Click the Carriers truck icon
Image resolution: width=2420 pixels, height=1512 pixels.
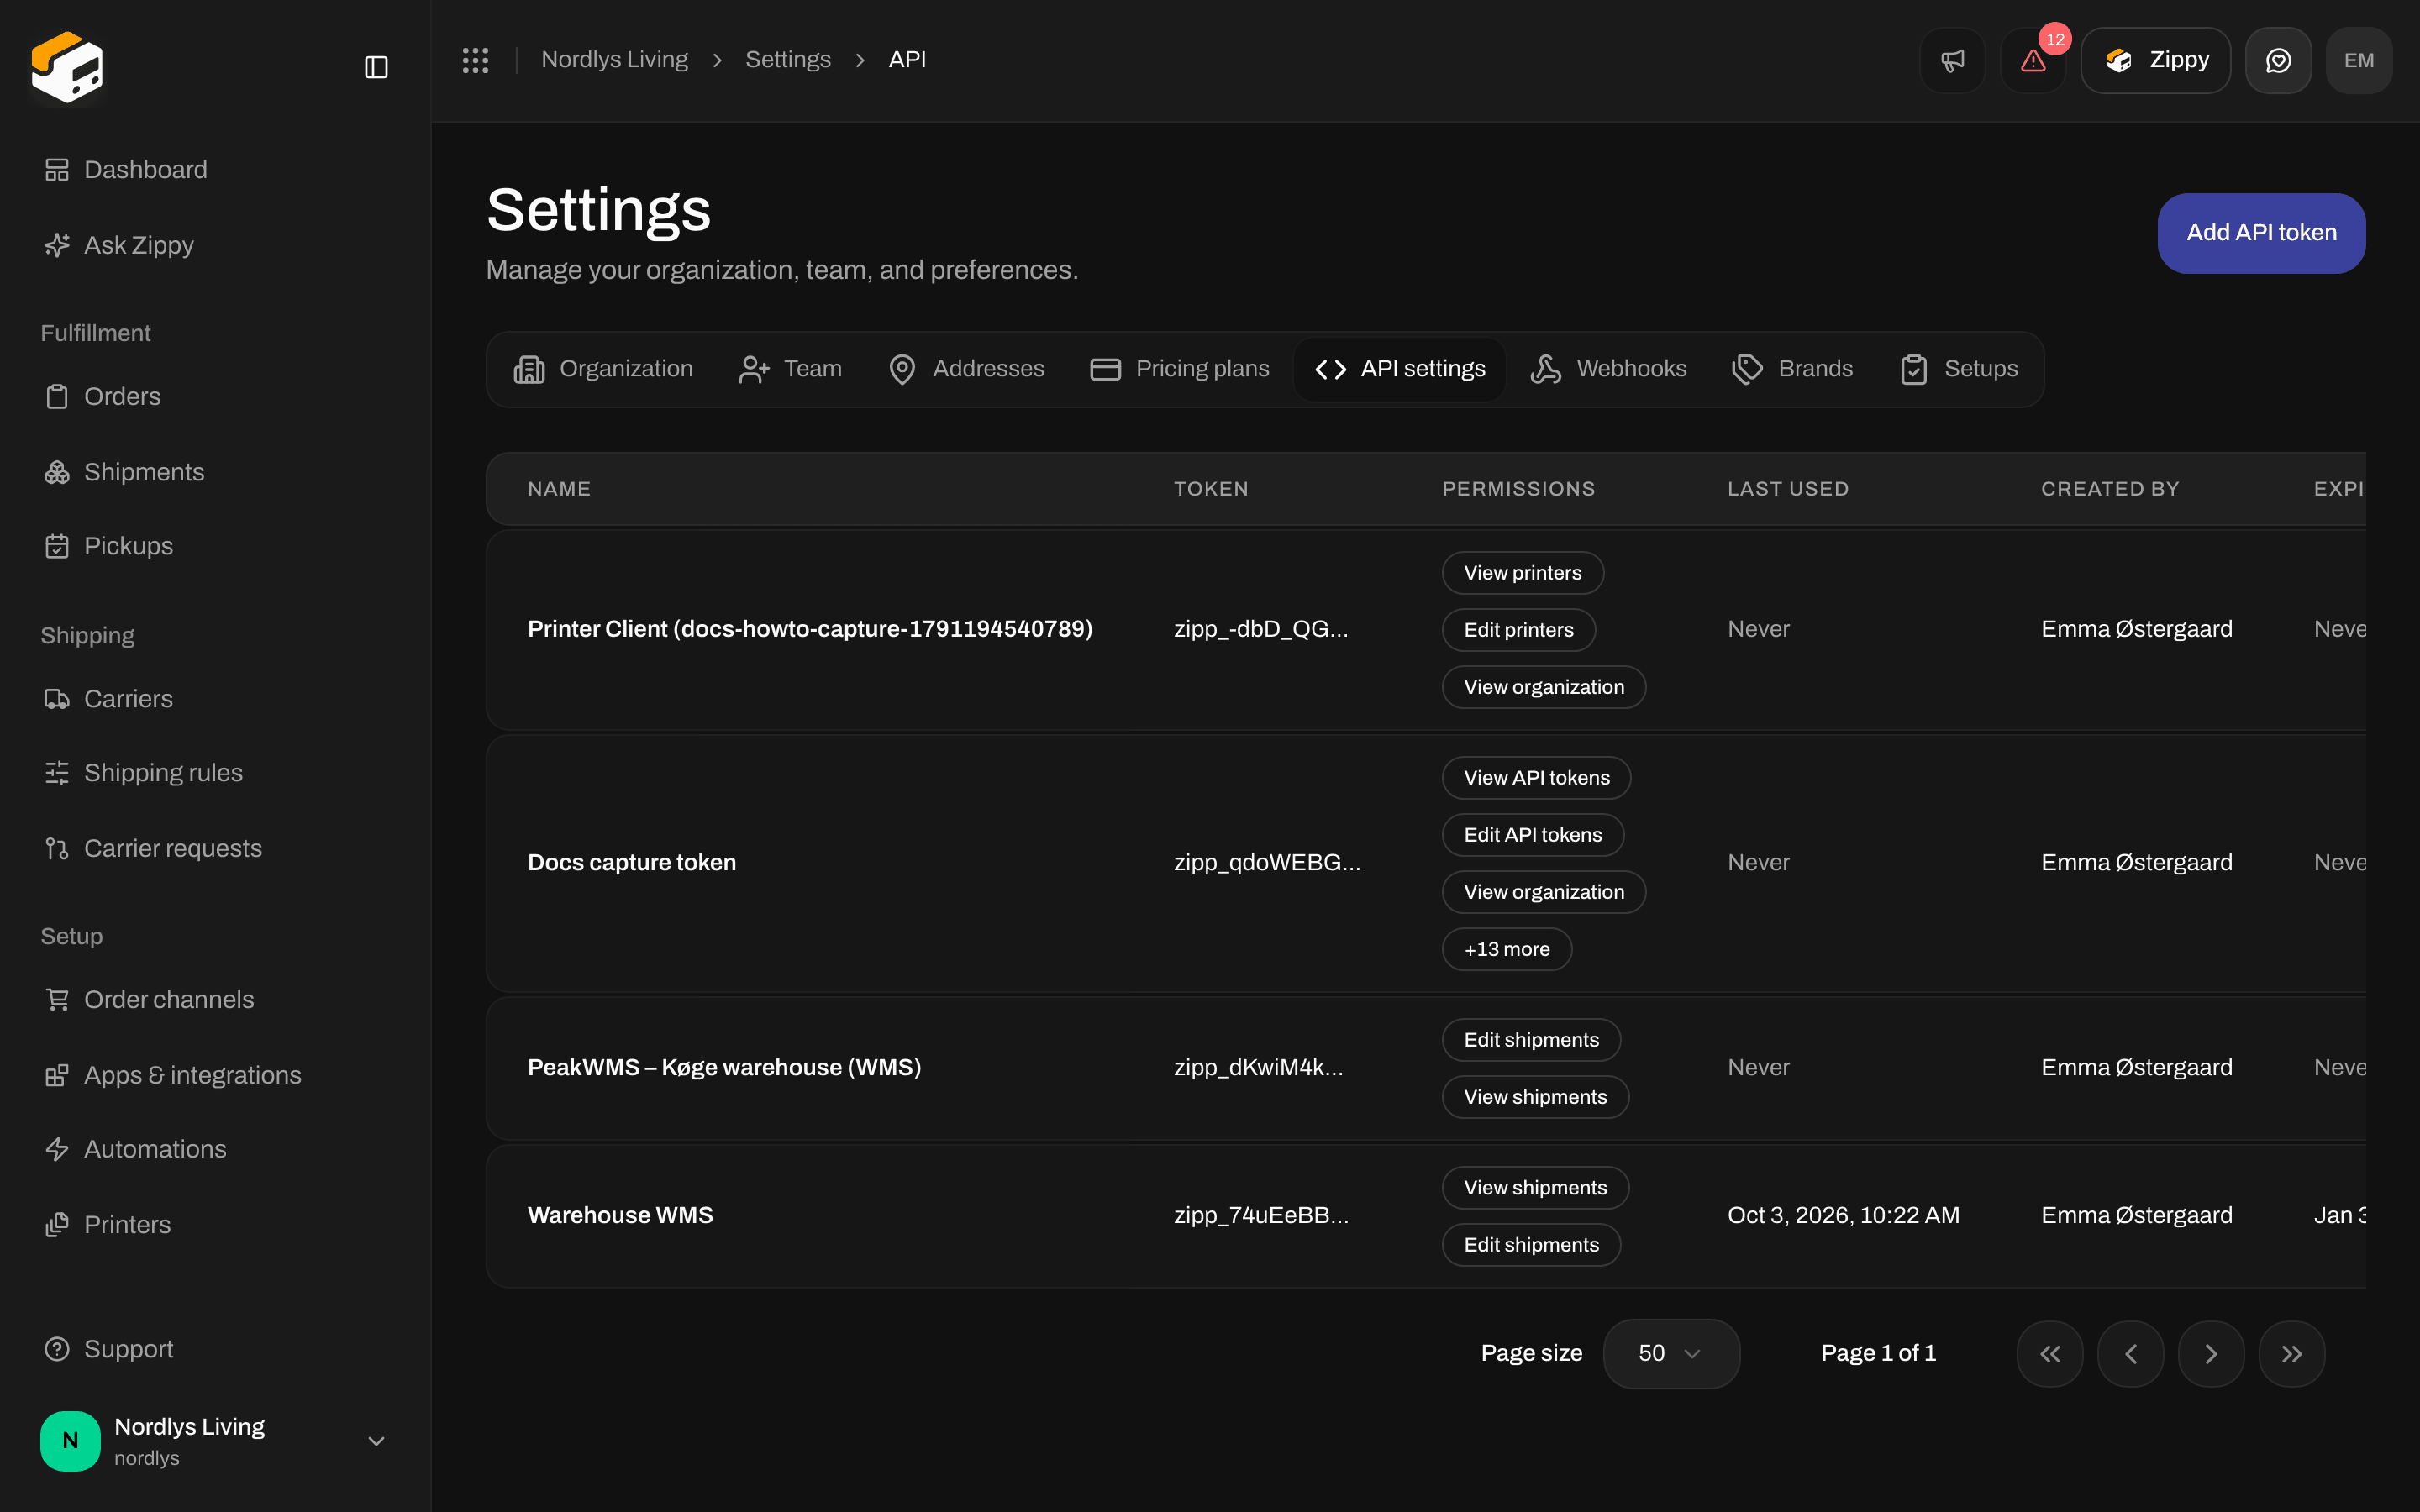(x=57, y=699)
